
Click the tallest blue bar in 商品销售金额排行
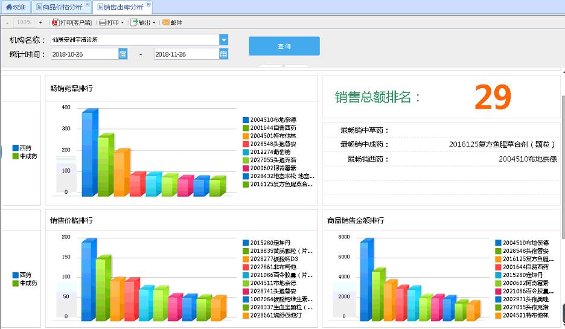[x=366, y=279]
